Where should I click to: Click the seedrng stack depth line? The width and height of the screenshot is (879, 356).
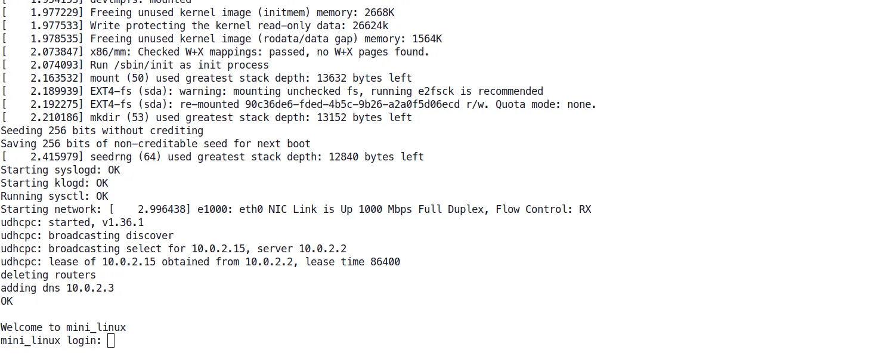coord(256,157)
